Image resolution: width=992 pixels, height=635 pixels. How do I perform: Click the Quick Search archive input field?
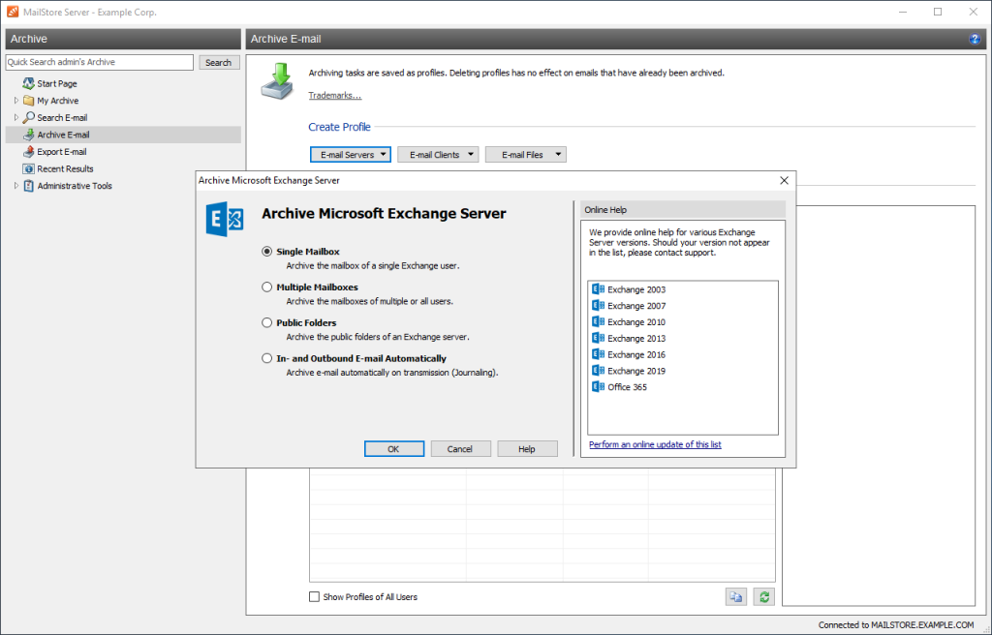tap(100, 63)
